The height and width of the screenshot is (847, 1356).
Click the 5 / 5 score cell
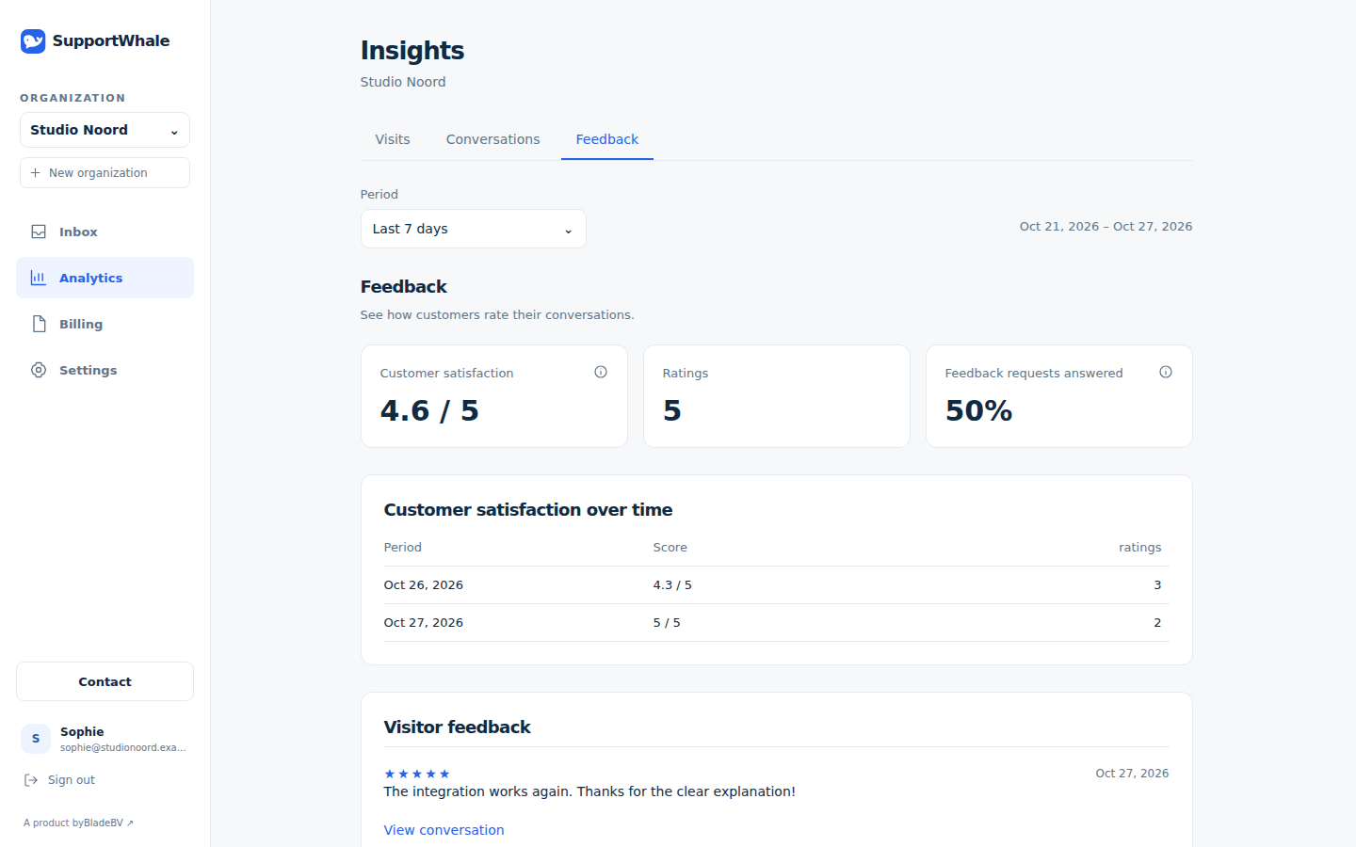click(667, 623)
